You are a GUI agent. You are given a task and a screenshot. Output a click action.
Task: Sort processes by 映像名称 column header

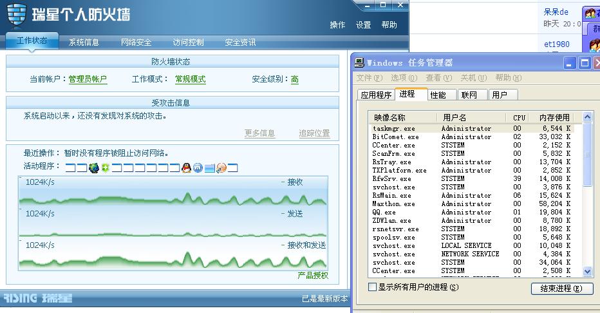click(402, 117)
